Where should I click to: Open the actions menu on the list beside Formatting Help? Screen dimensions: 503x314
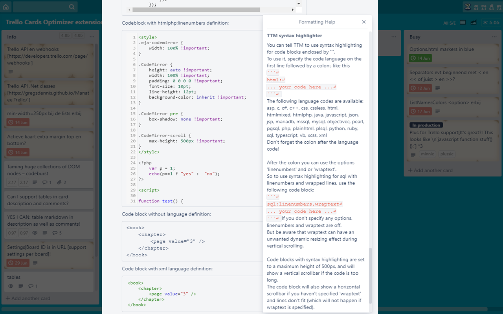pos(394,37)
